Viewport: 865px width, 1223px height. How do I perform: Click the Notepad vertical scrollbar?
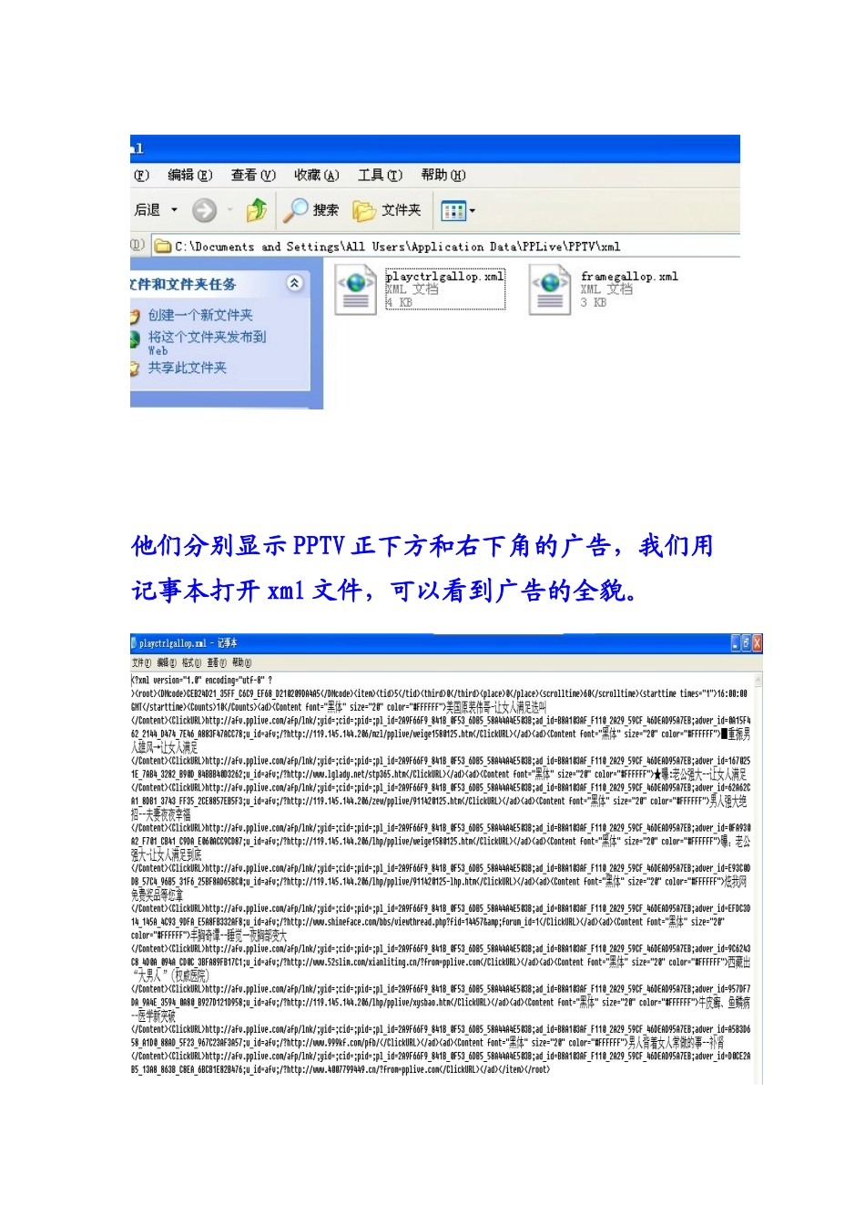tap(758, 878)
